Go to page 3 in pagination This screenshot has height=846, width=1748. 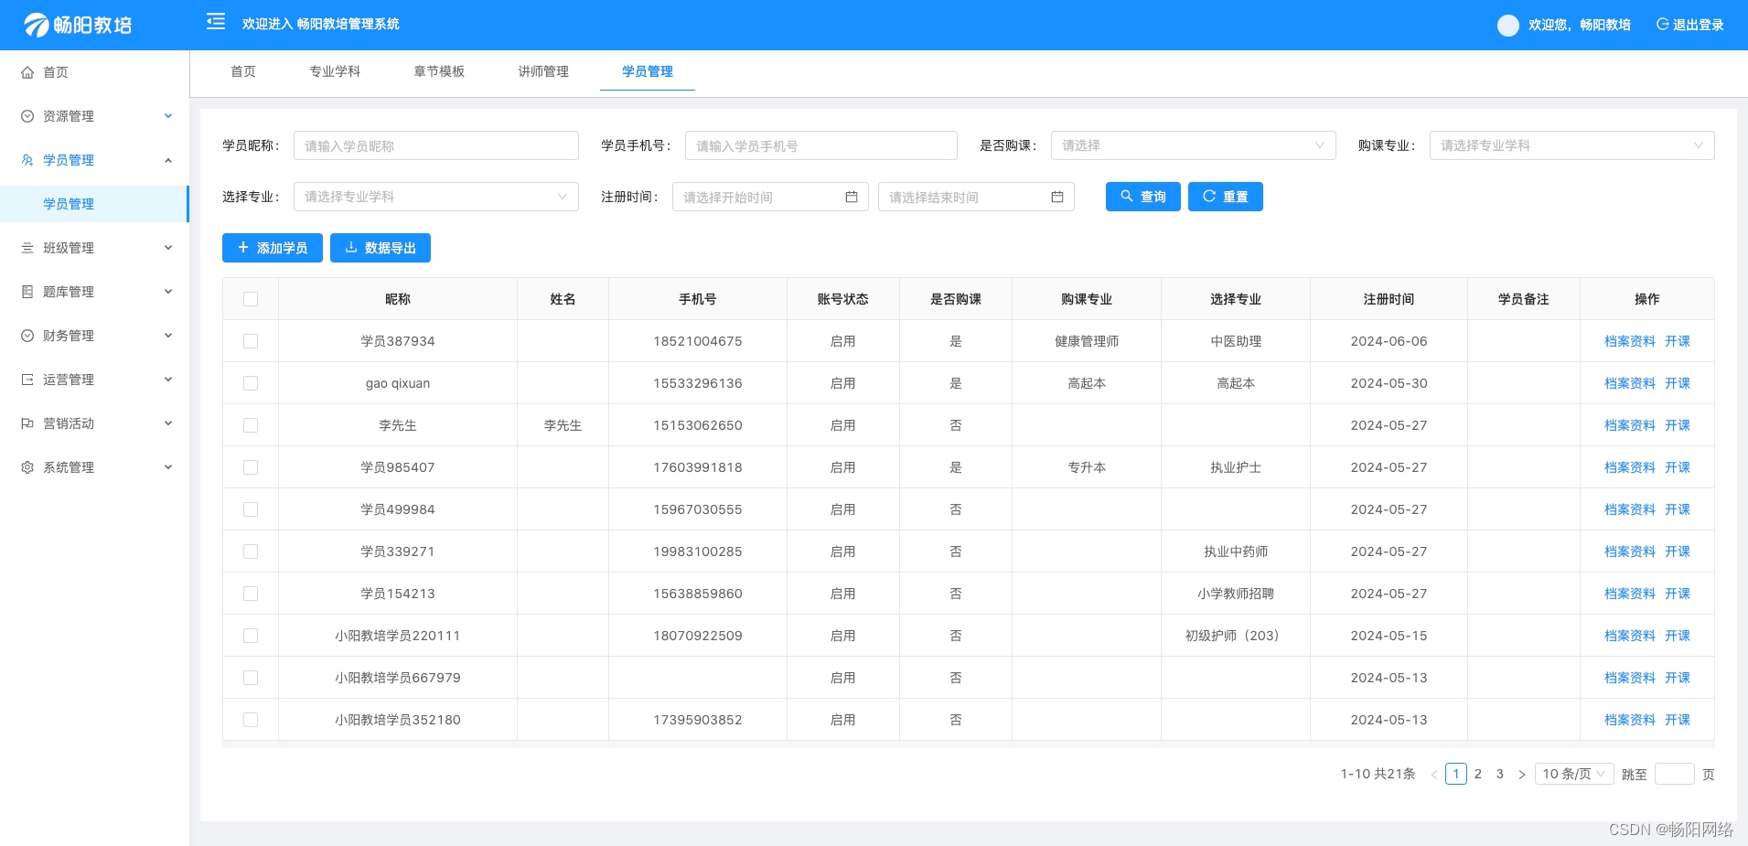1500,774
